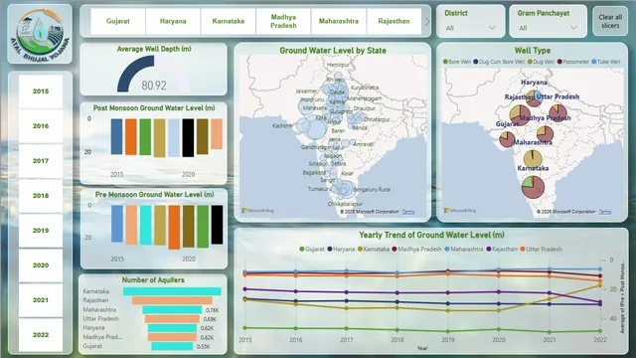The width and height of the screenshot is (636, 358).
Task: Select Rajasthan legend marker in trend chart
Action: [489, 249]
